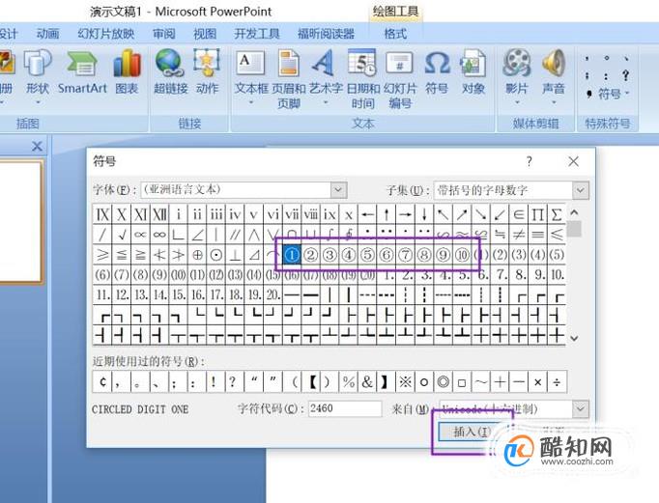659x503 pixels.
Task: Pick the percent sign from recent symbols
Action: coord(349,381)
